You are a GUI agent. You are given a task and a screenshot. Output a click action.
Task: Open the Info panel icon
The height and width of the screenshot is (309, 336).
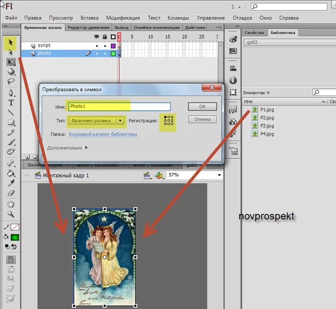[x=233, y=80]
